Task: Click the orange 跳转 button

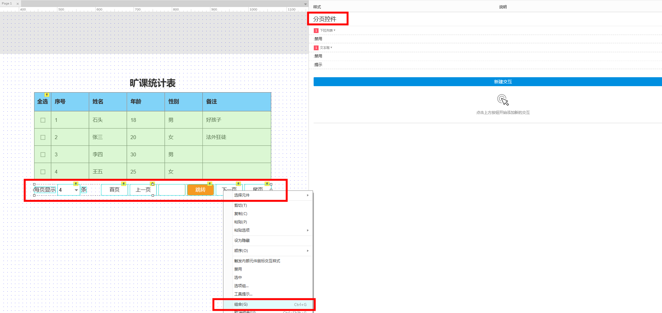Action: (200, 190)
